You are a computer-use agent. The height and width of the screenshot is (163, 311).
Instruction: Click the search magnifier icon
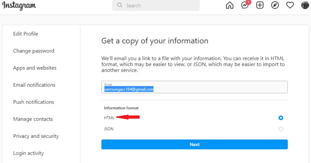(120, 5)
